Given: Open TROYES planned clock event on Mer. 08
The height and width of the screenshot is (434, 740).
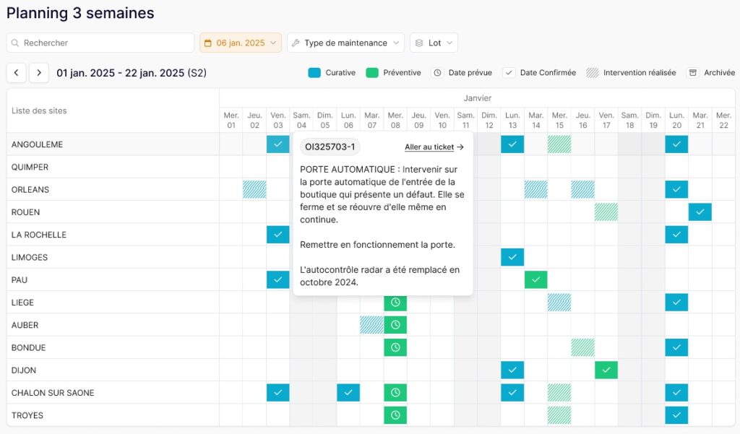Looking at the screenshot, I should point(395,415).
